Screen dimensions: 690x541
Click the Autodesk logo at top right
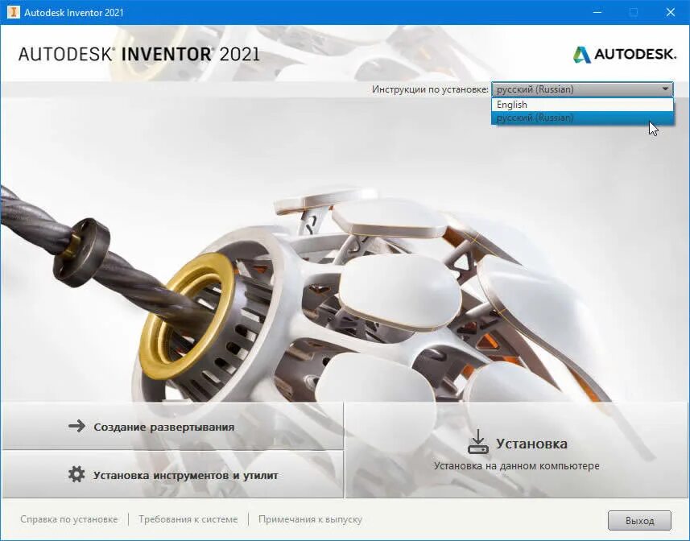[x=625, y=55]
